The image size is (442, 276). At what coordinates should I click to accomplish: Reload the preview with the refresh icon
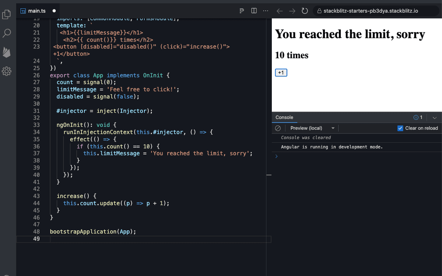[x=305, y=11]
